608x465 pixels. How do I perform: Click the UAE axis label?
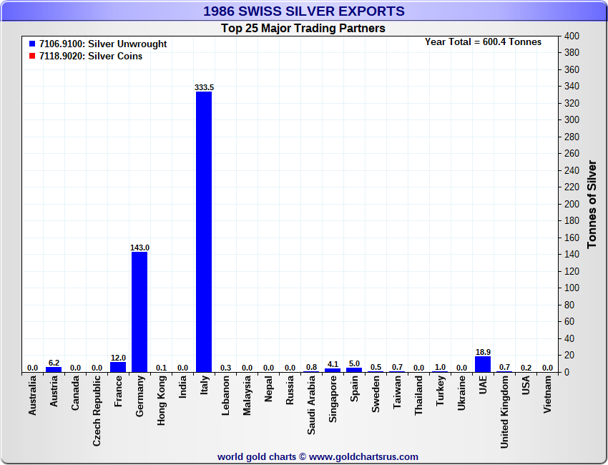pos(483,385)
